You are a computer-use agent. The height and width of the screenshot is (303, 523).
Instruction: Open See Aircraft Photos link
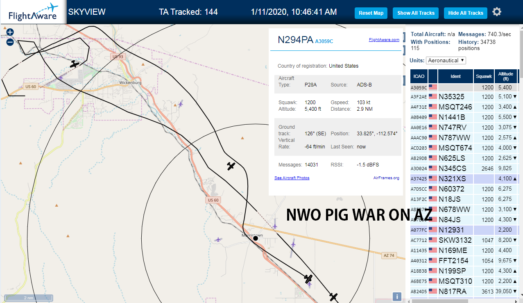point(292,178)
